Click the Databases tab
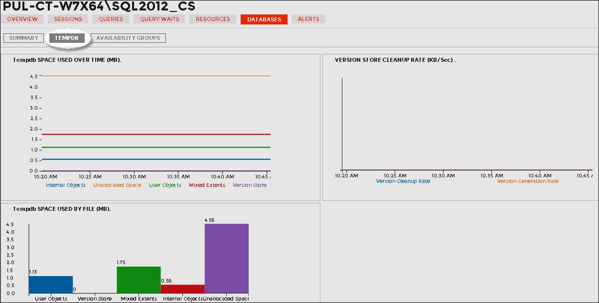599x303 pixels. click(264, 19)
